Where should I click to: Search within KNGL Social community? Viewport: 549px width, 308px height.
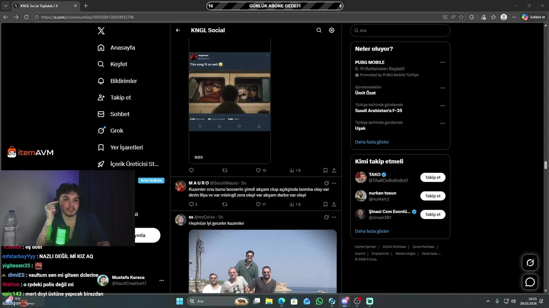pyautogui.click(x=319, y=30)
